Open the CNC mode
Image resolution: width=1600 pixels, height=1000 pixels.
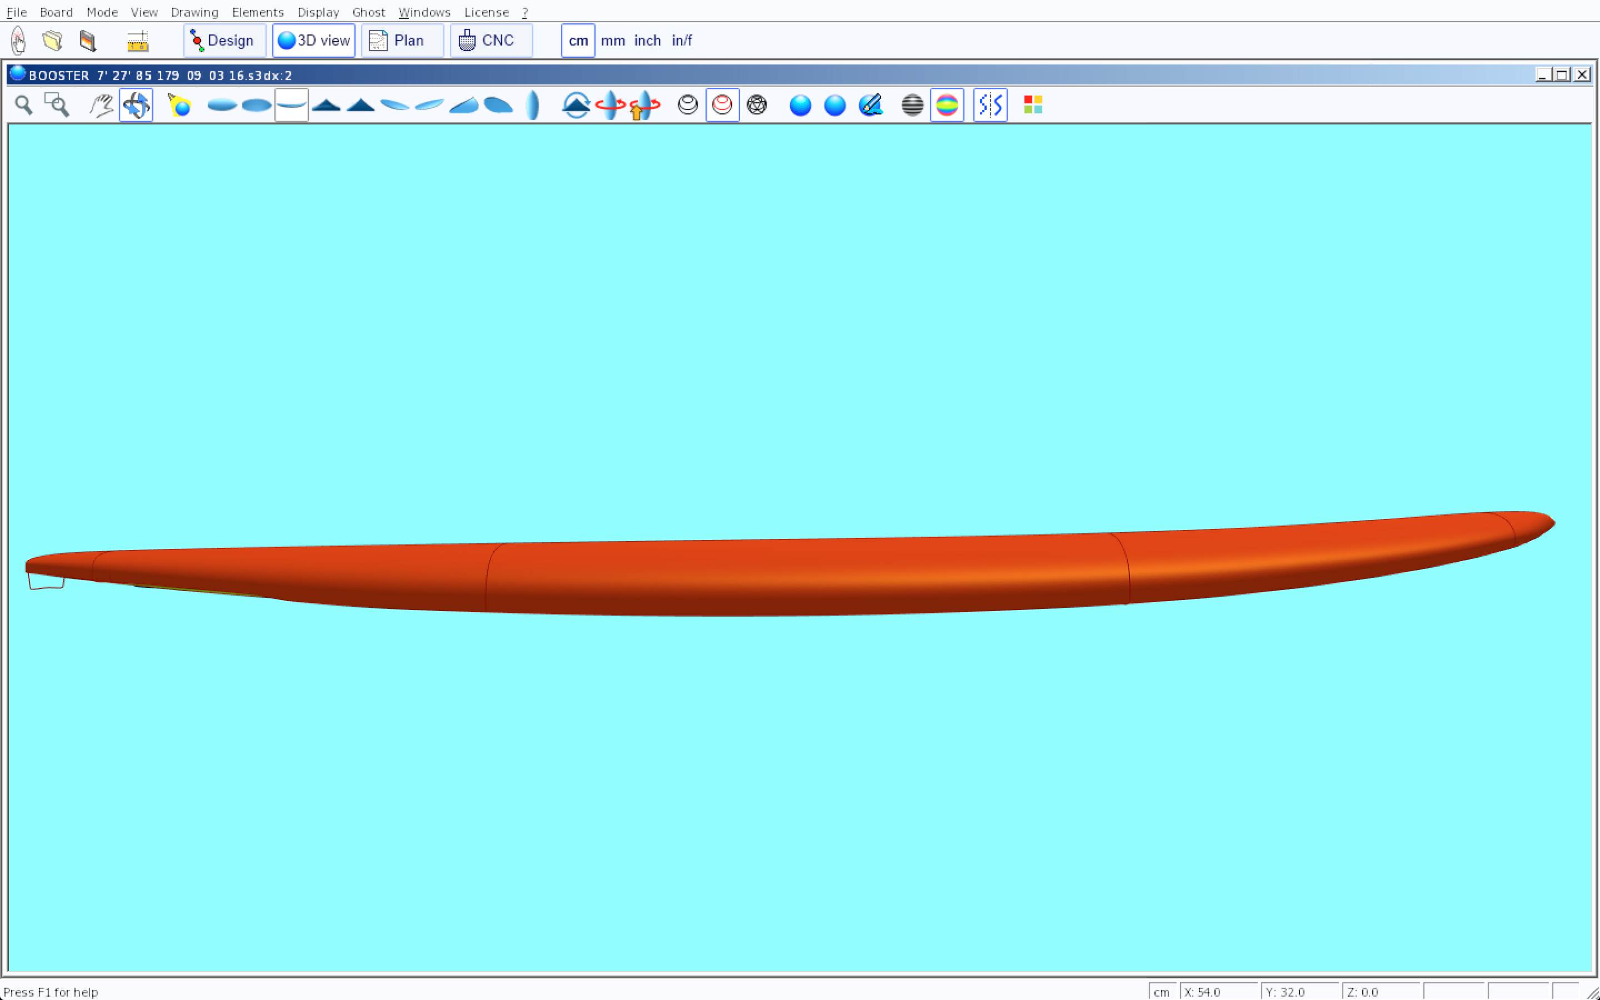(491, 41)
